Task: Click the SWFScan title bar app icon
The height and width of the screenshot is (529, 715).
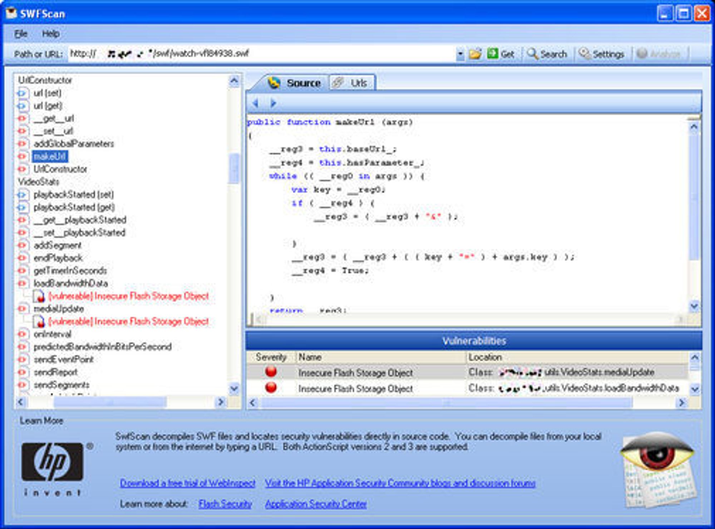Action: pyautogui.click(x=11, y=13)
